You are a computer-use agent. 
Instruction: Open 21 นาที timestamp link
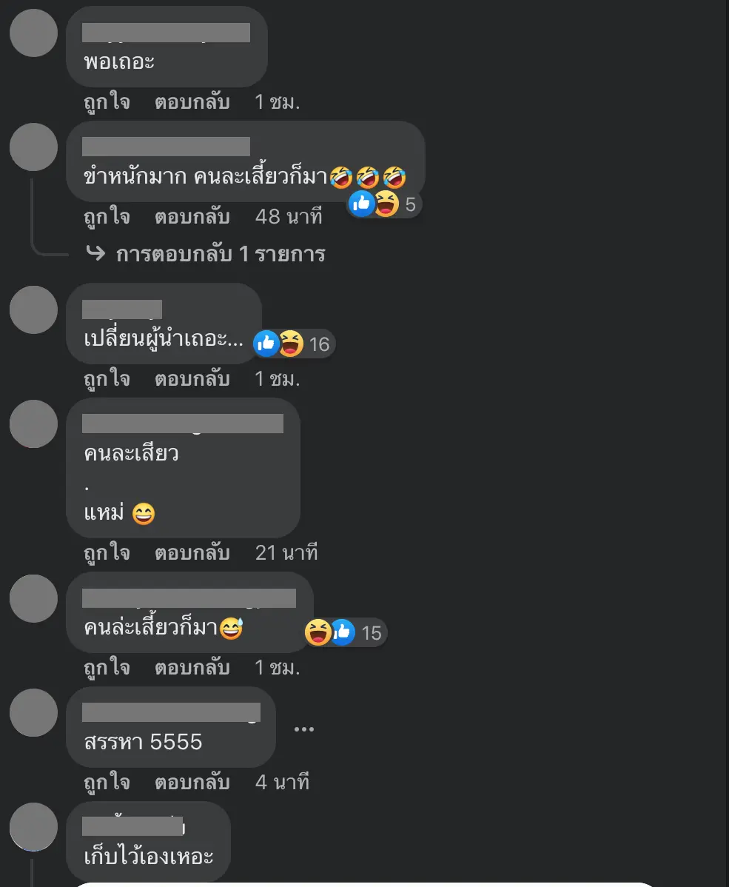click(286, 552)
